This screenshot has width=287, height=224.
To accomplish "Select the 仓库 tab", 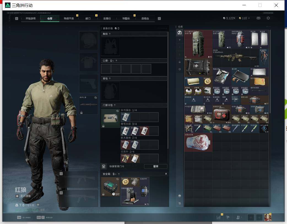I will [x=50, y=18].
